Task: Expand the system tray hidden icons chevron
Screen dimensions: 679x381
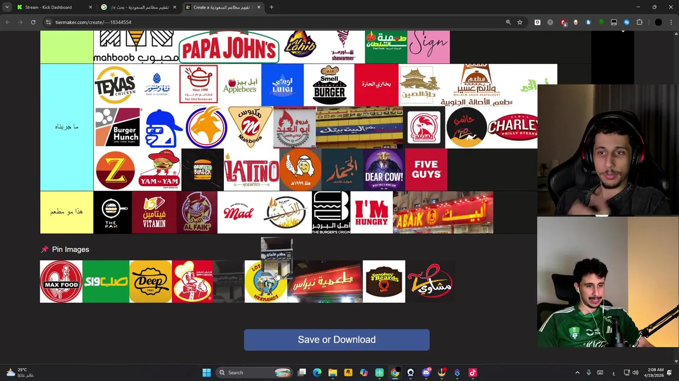Action: [x=577, y=373]
